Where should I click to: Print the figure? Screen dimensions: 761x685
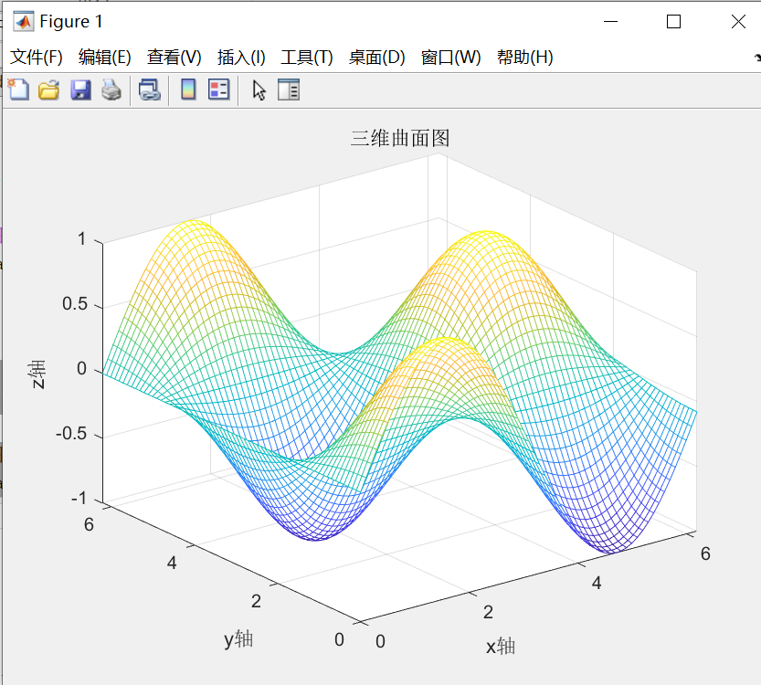(x=111, y=90)
